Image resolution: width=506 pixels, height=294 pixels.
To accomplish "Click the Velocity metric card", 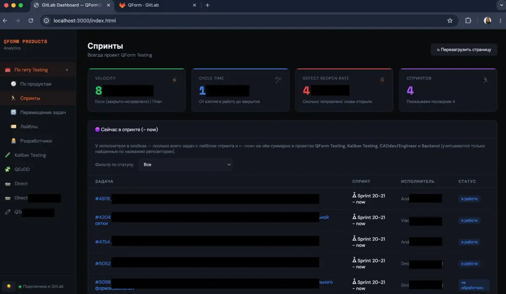I will tap(137, 90).
